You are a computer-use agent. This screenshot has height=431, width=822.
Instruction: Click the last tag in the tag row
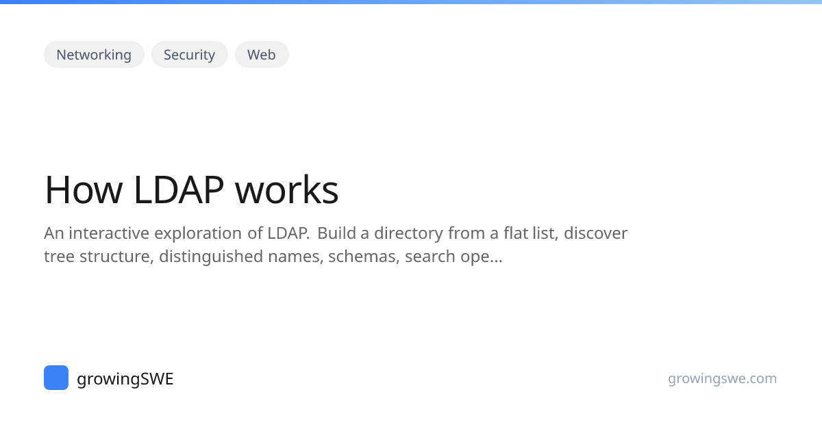click(262, 54)
